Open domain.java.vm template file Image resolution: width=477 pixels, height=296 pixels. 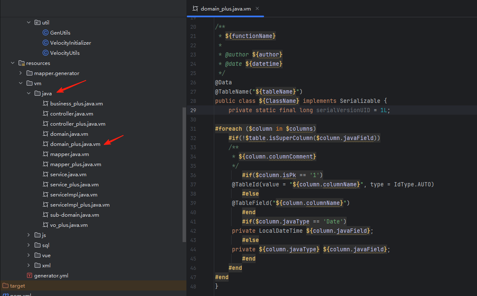(x=69, y=134)
